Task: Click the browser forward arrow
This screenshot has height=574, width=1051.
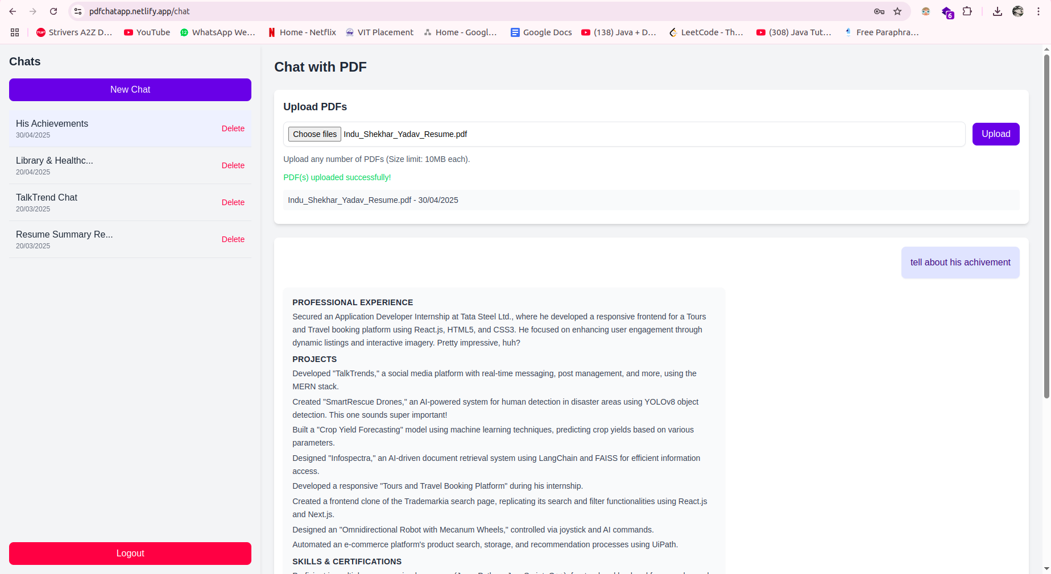Action: pos(33,11)
